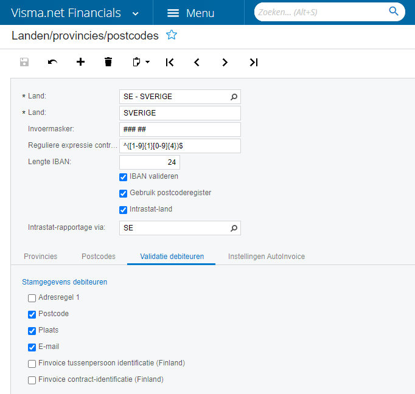This screenshot has height=394, width=415.
Task: Click the Lengte IBAN input field
Action: 149,162
